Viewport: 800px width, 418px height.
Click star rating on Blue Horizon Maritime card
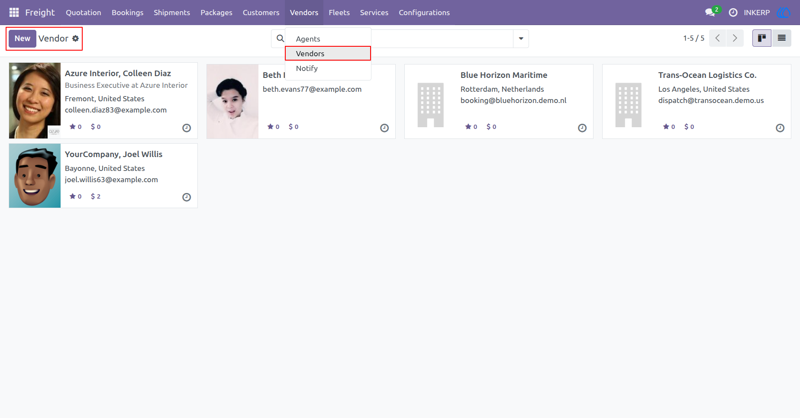click(x=471, y=127)
